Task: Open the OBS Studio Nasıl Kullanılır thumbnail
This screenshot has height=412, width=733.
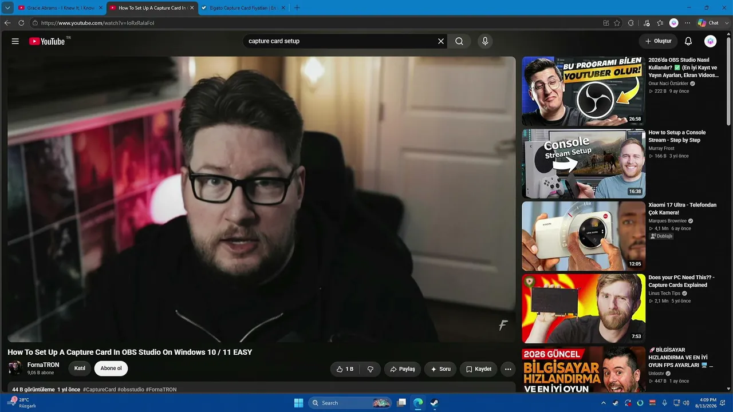Action: coord(584,91)
